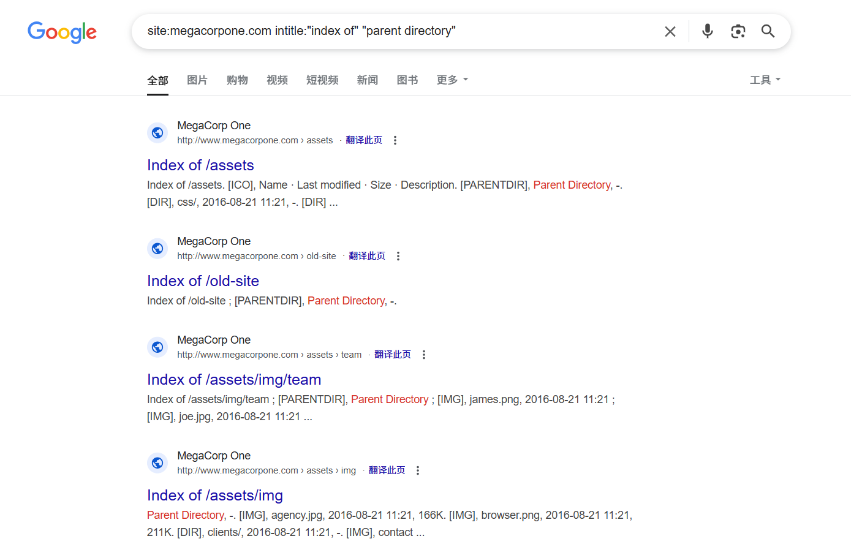Click the snippet mentioning agency.jpg
Image resolution: width=851 pixels, height=547 pixels.
390,524
